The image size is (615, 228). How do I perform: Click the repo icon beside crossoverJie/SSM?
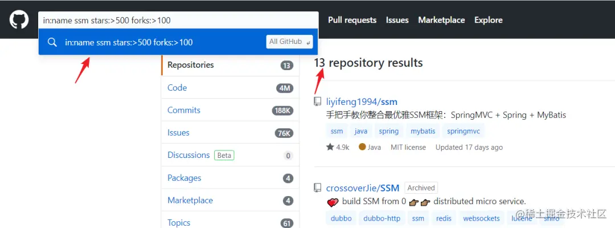318,188
